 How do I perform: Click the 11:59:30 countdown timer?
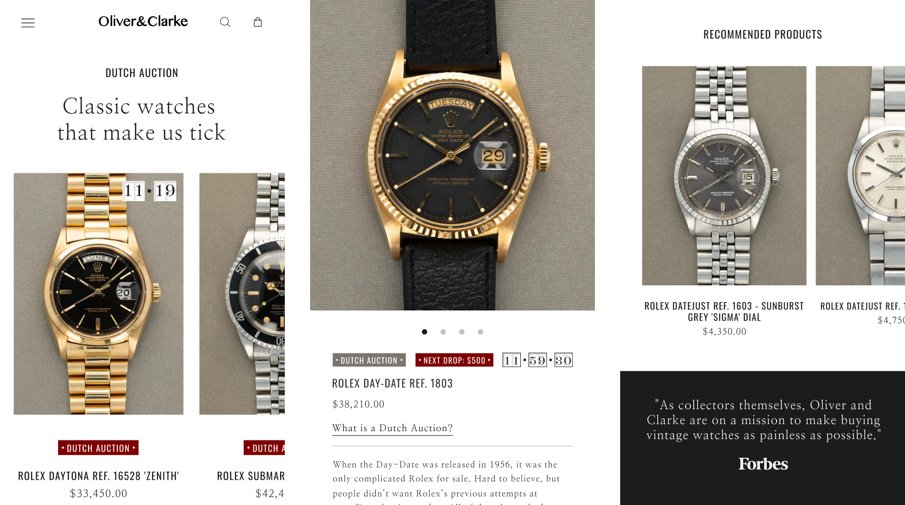[x=538, y=360]
